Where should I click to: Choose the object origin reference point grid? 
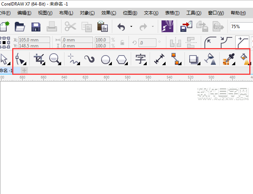click(5, 43)
